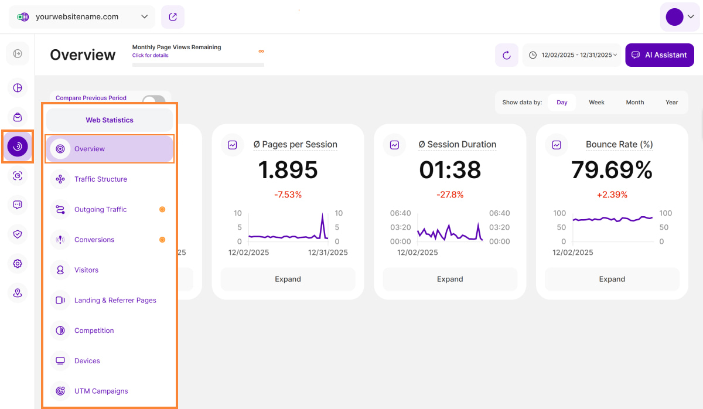This screenshot has width=703, height=409.
Task: Open Conversions menu item
Action: [x=94, y=240]
